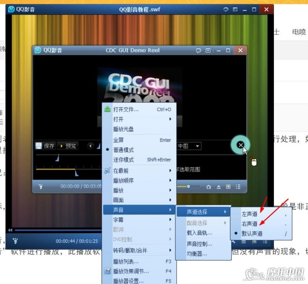Open the skin/menu icon in the QQ影音教程.swf title bar
308x284 pixels.
pos(235,10)
